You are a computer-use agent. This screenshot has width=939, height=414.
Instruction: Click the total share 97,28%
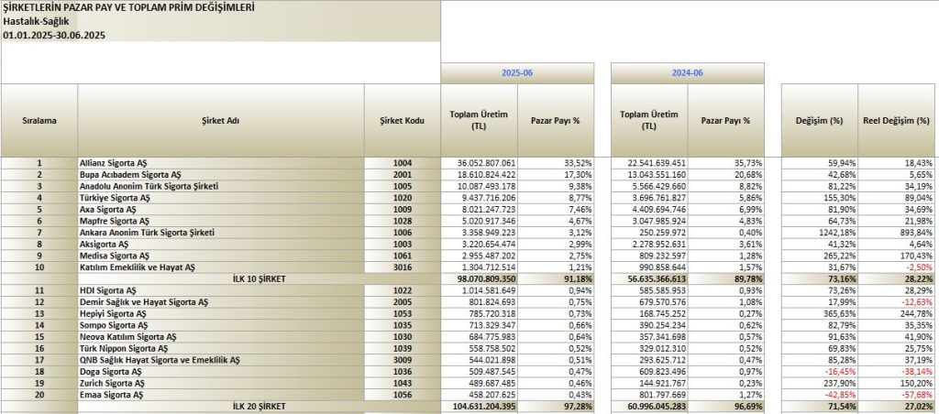pos(556,407)
